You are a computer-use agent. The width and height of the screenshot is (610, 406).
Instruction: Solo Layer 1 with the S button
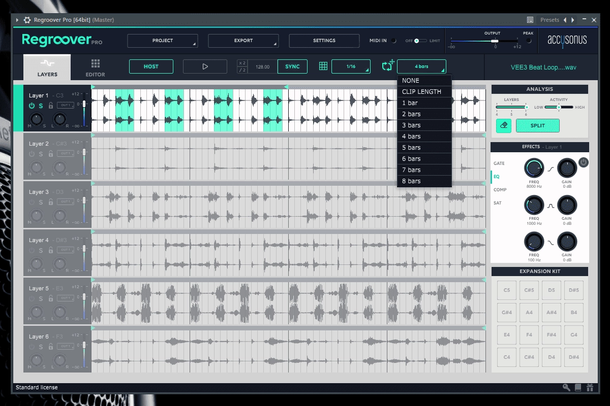(41, 106)
